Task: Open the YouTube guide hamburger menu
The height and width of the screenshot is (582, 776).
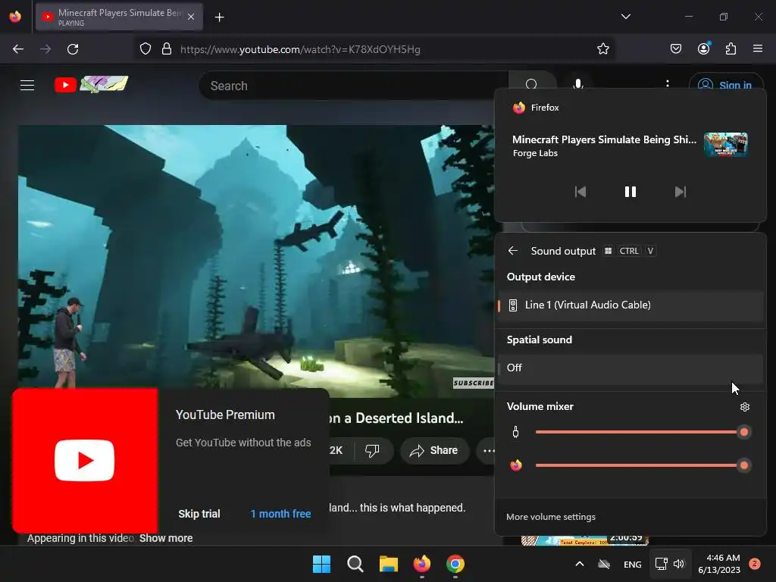Action: pos(27,85)
